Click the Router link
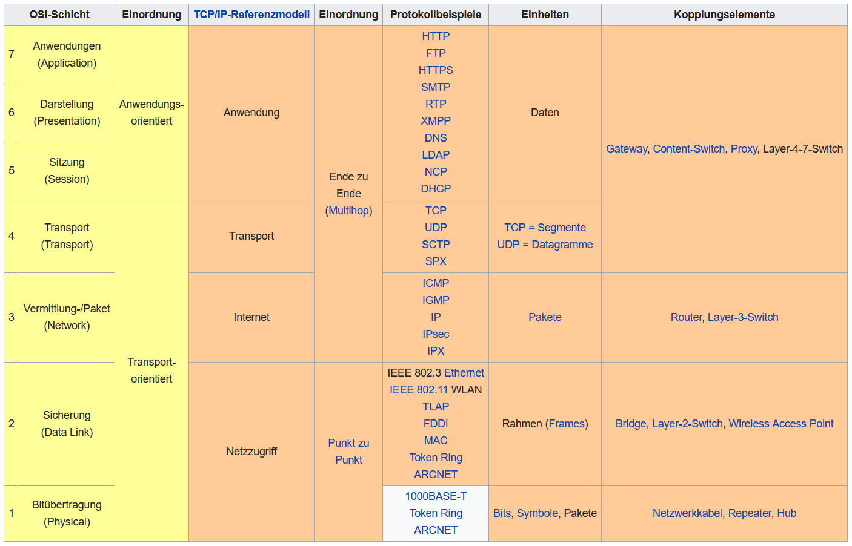This screenshot has width=852, height=546. coord(686,317)
